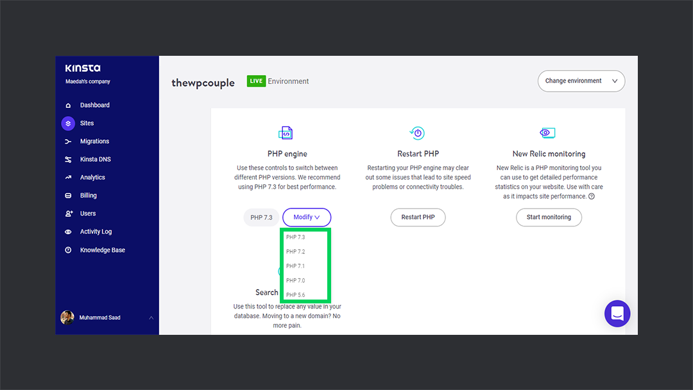693x390 pixels.
Task: Click the Users add-person icon
Action: pos(69,214)
